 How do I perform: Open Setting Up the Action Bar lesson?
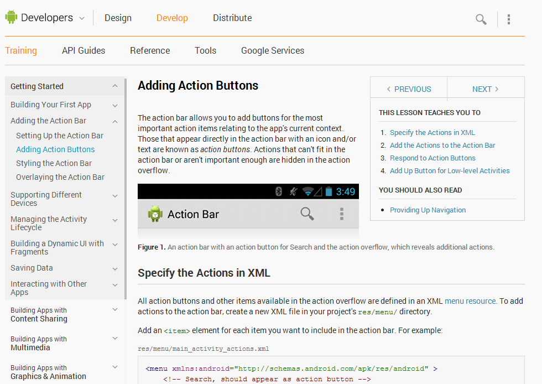pyautogui.click(x=60, y=136)
